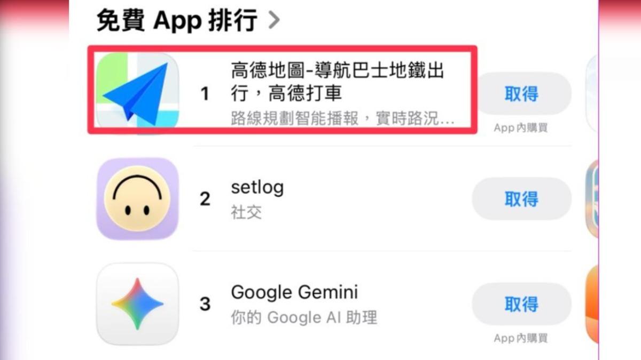Open the setlog app title
This screenshot has width=641, height=360.
(257, 187)
